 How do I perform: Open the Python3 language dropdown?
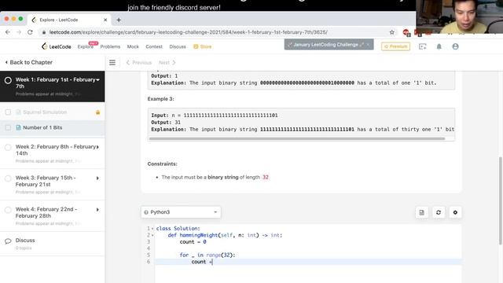point(181,212)
